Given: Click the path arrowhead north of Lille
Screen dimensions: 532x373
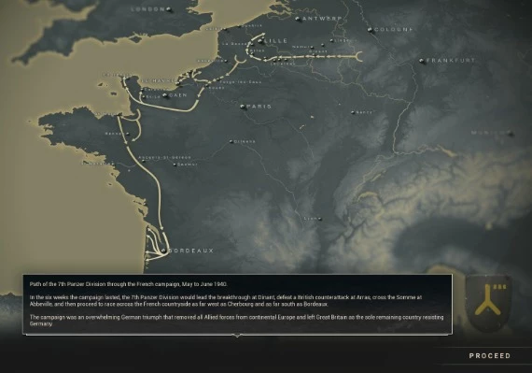Looking at the screenshot, I should [x=263, y=34].
